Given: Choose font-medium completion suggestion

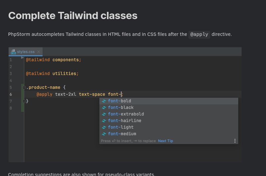Looking at the screenshot, I should pyautogui.click(x=169, y=134).
